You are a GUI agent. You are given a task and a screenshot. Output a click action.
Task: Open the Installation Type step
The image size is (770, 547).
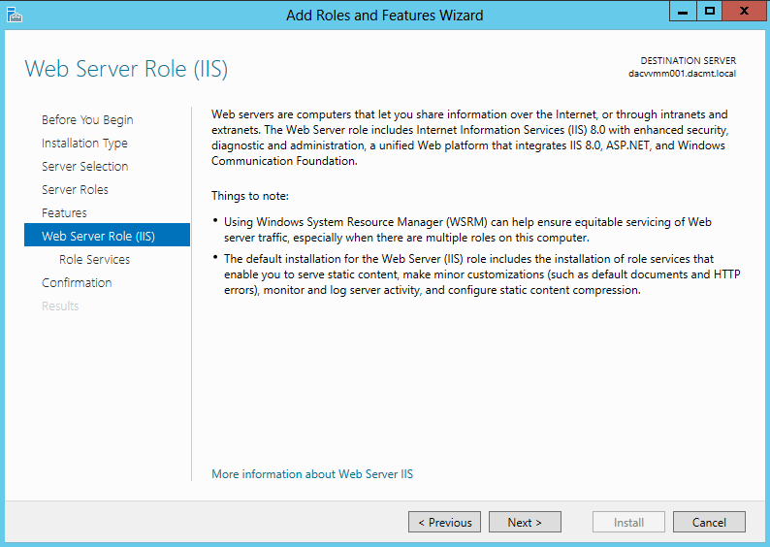[x=84, y=144]
